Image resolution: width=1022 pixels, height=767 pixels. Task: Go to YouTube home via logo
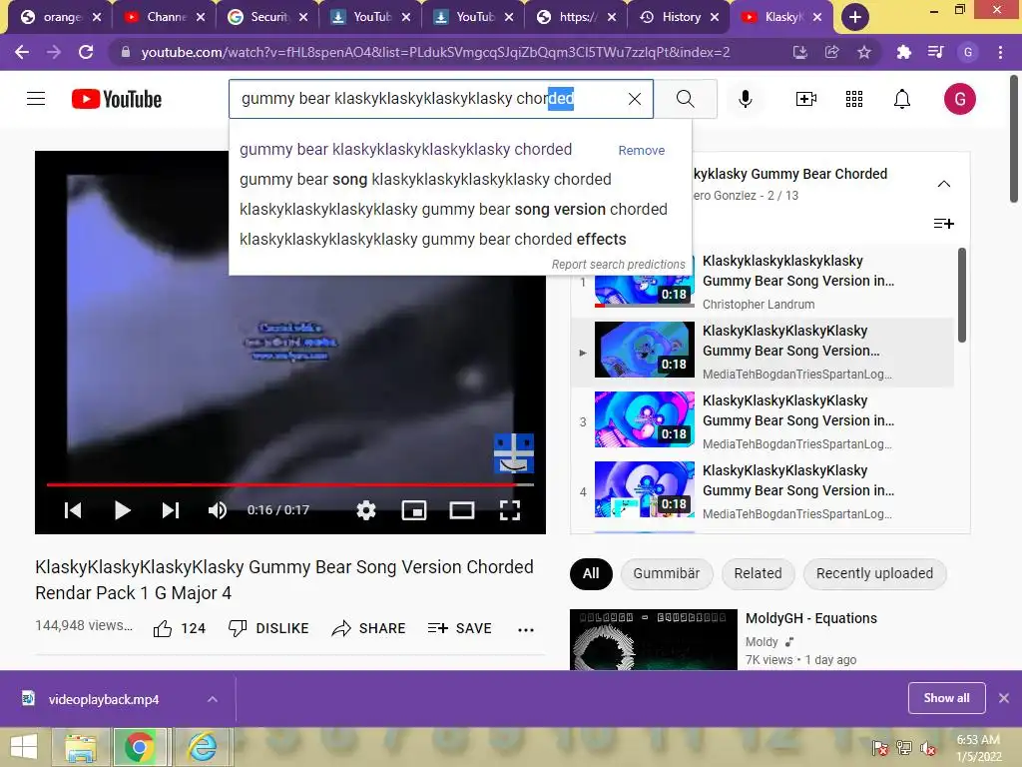point(117,99)
